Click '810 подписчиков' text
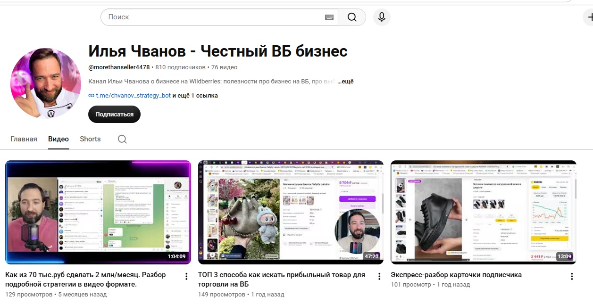Screen dimensions: 593x304 (180, 67)
